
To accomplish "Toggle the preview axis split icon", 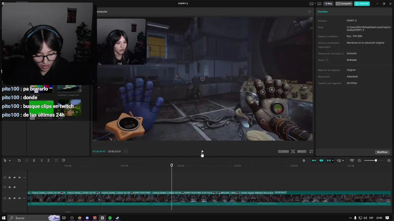I will (339, 161).
